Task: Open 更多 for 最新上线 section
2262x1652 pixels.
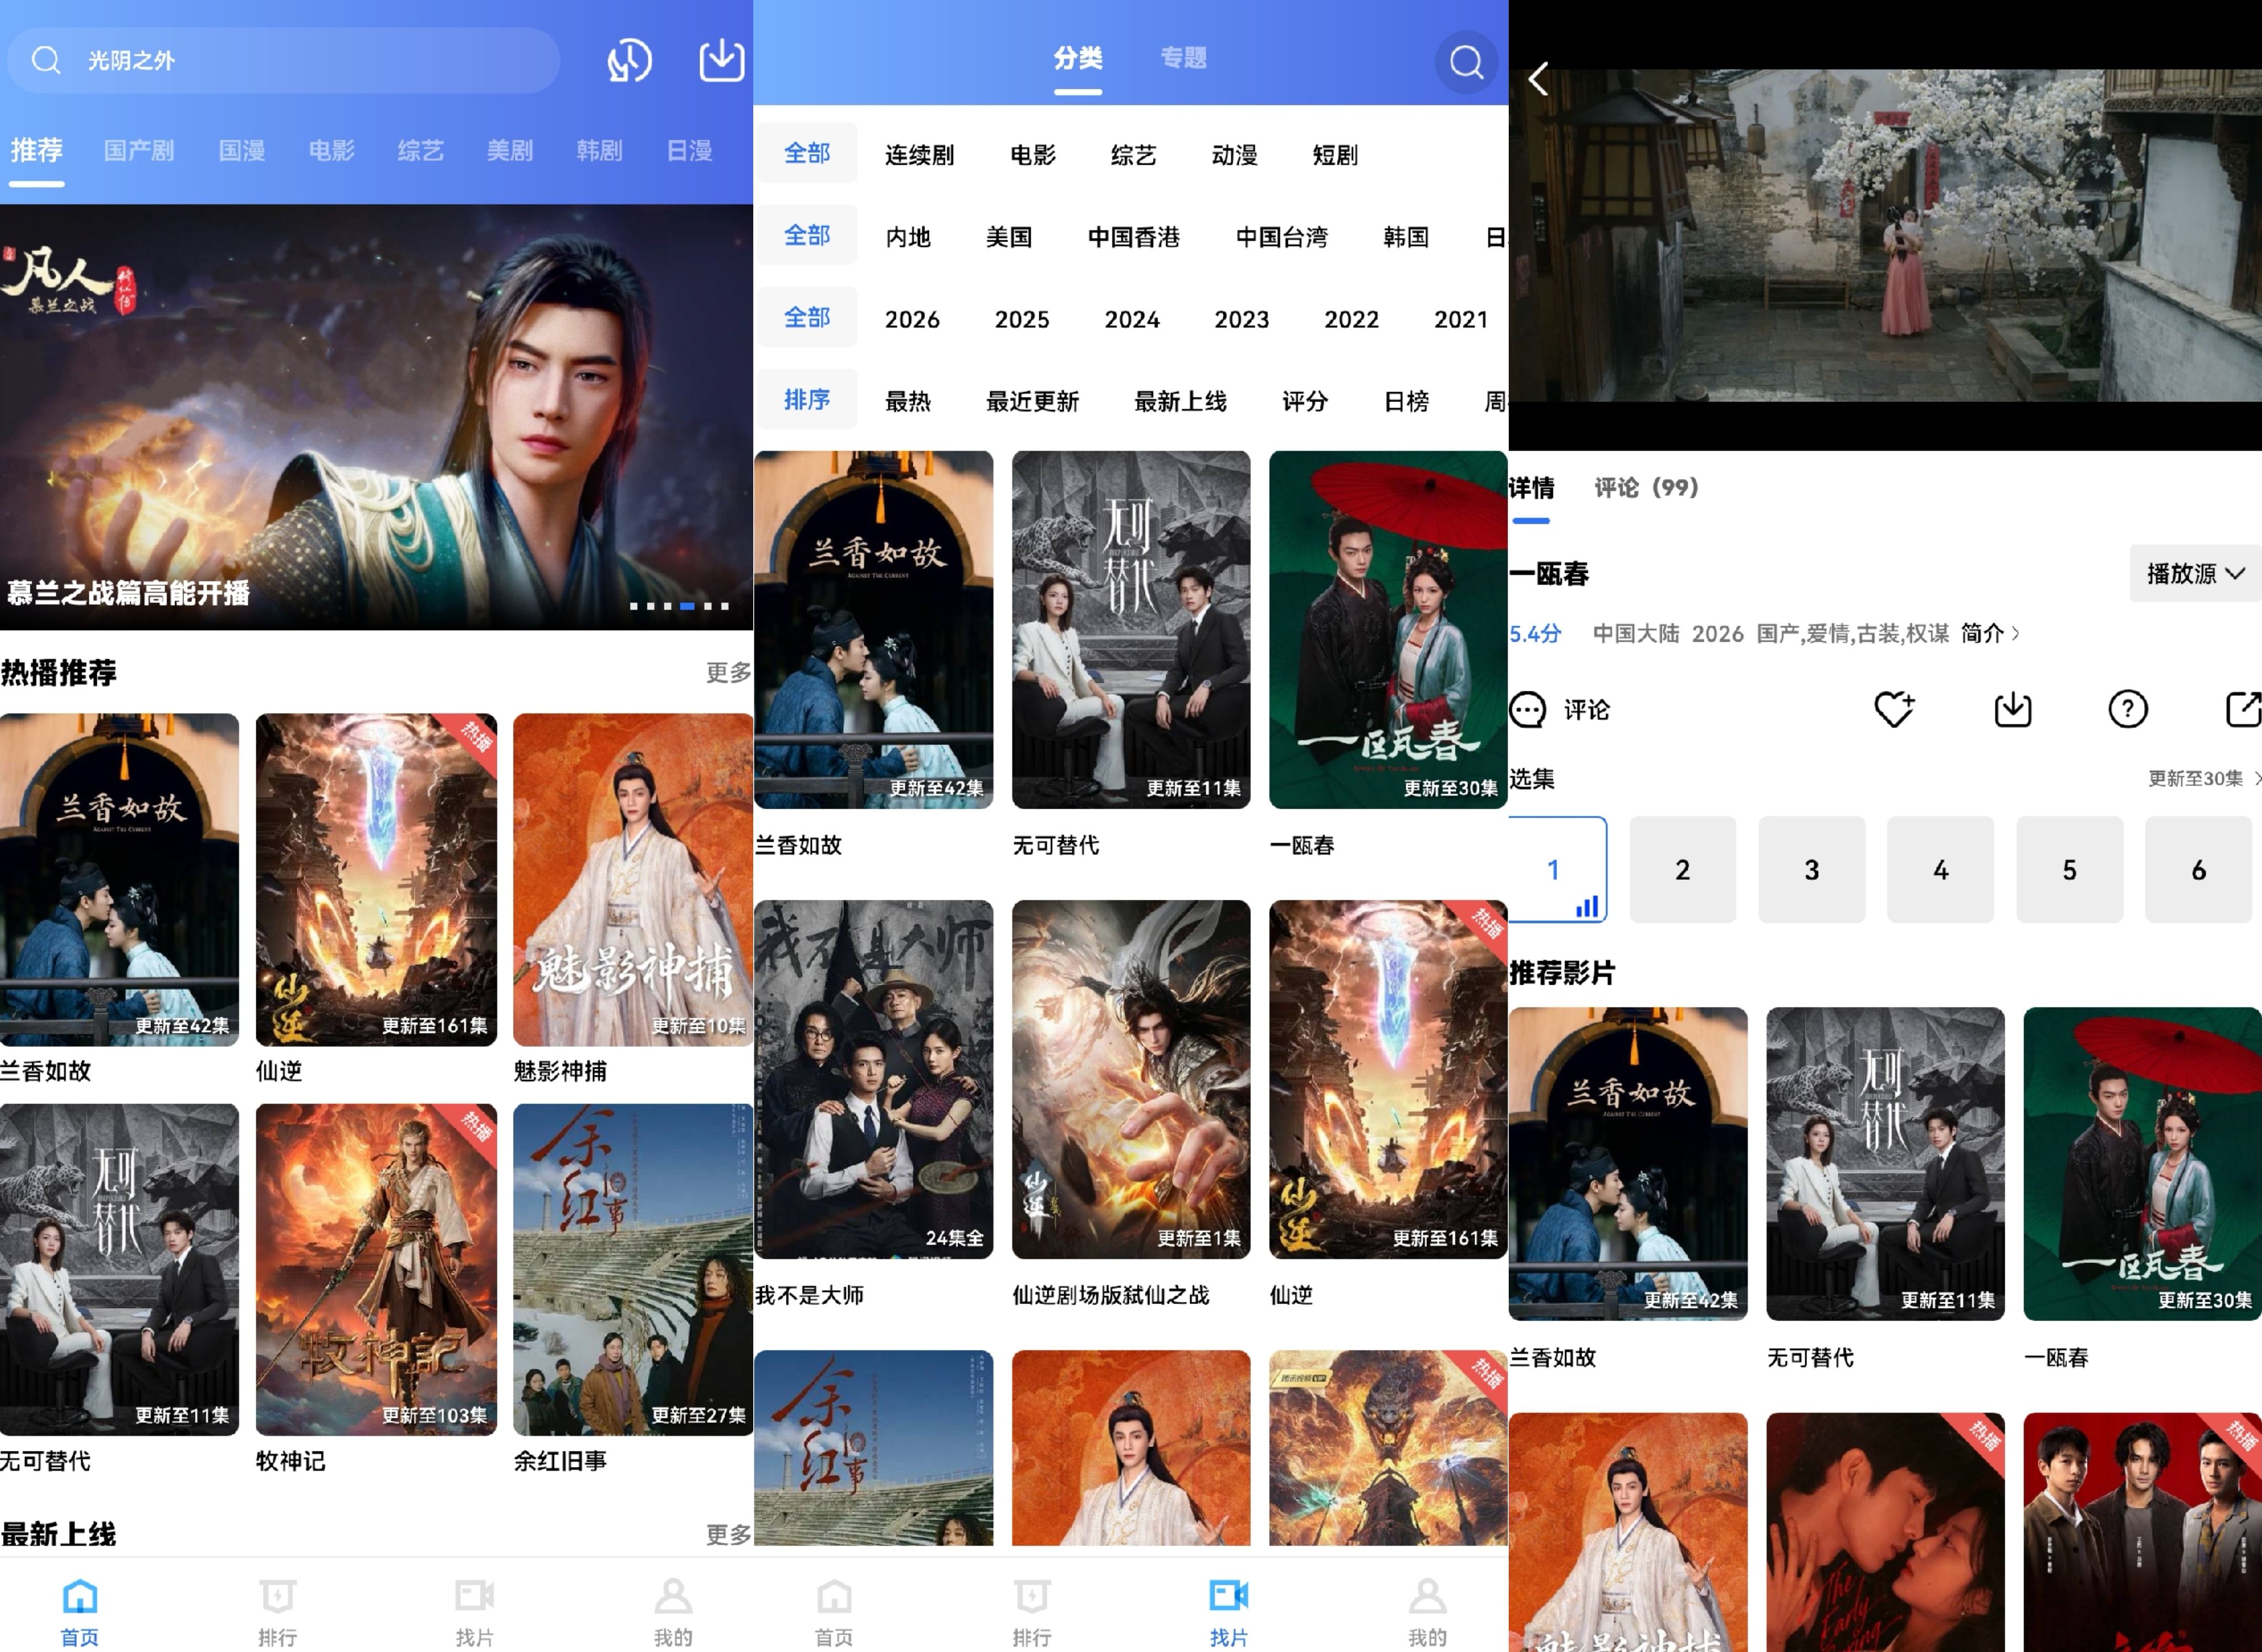Action: pyautogui.click(x=728, y=1534)
